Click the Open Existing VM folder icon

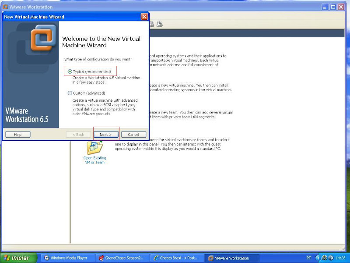94,148
